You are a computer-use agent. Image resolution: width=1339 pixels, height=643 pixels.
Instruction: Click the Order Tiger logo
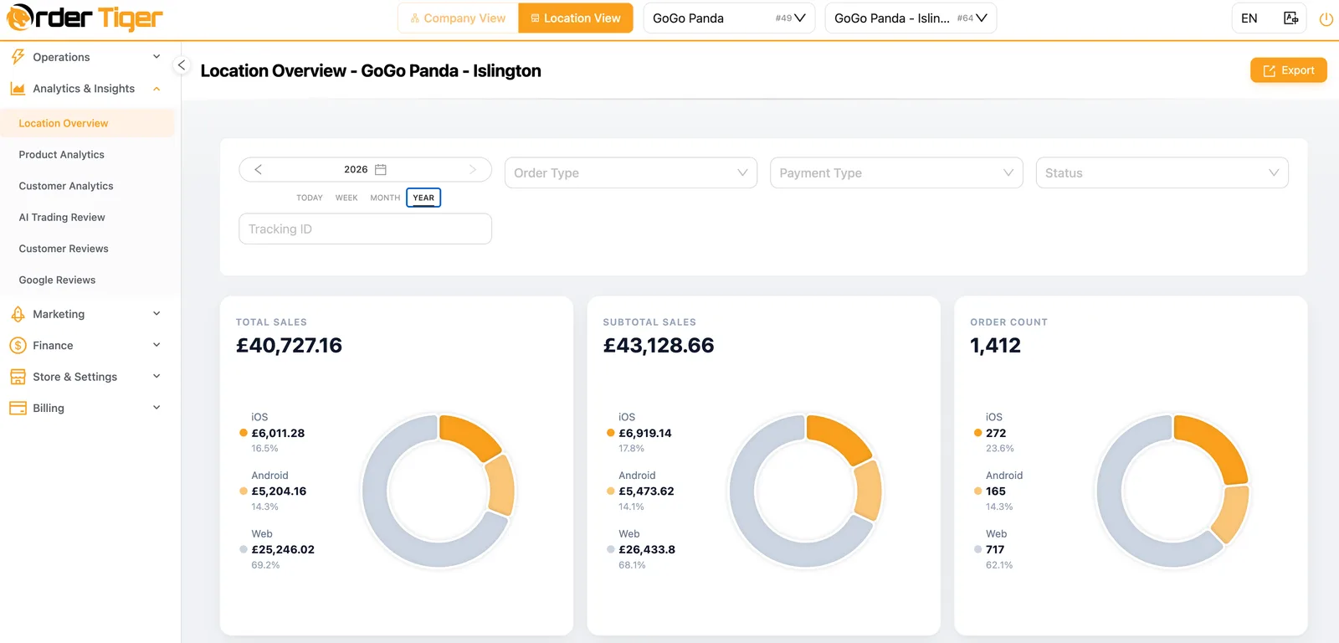[85, 18]
